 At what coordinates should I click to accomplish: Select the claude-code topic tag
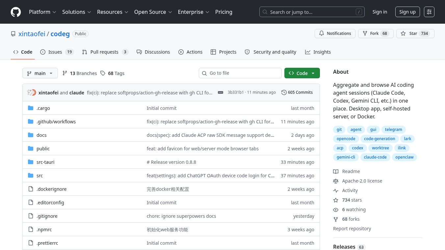375,157
